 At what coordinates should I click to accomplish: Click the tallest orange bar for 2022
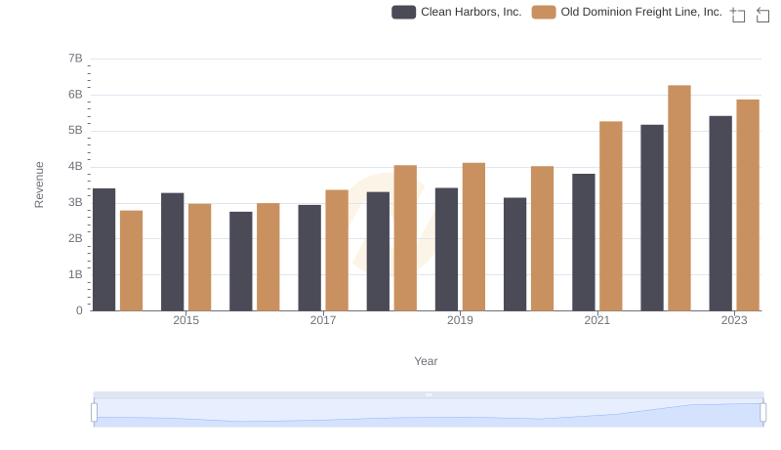click(x=678, y=198)
